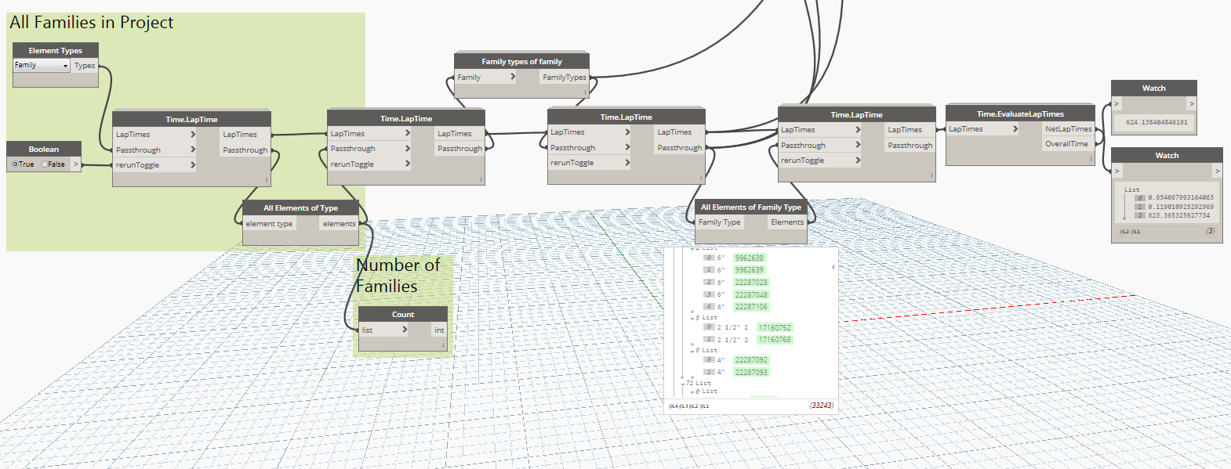Select the Time.EvaluateLapTimes node header

1020,114
